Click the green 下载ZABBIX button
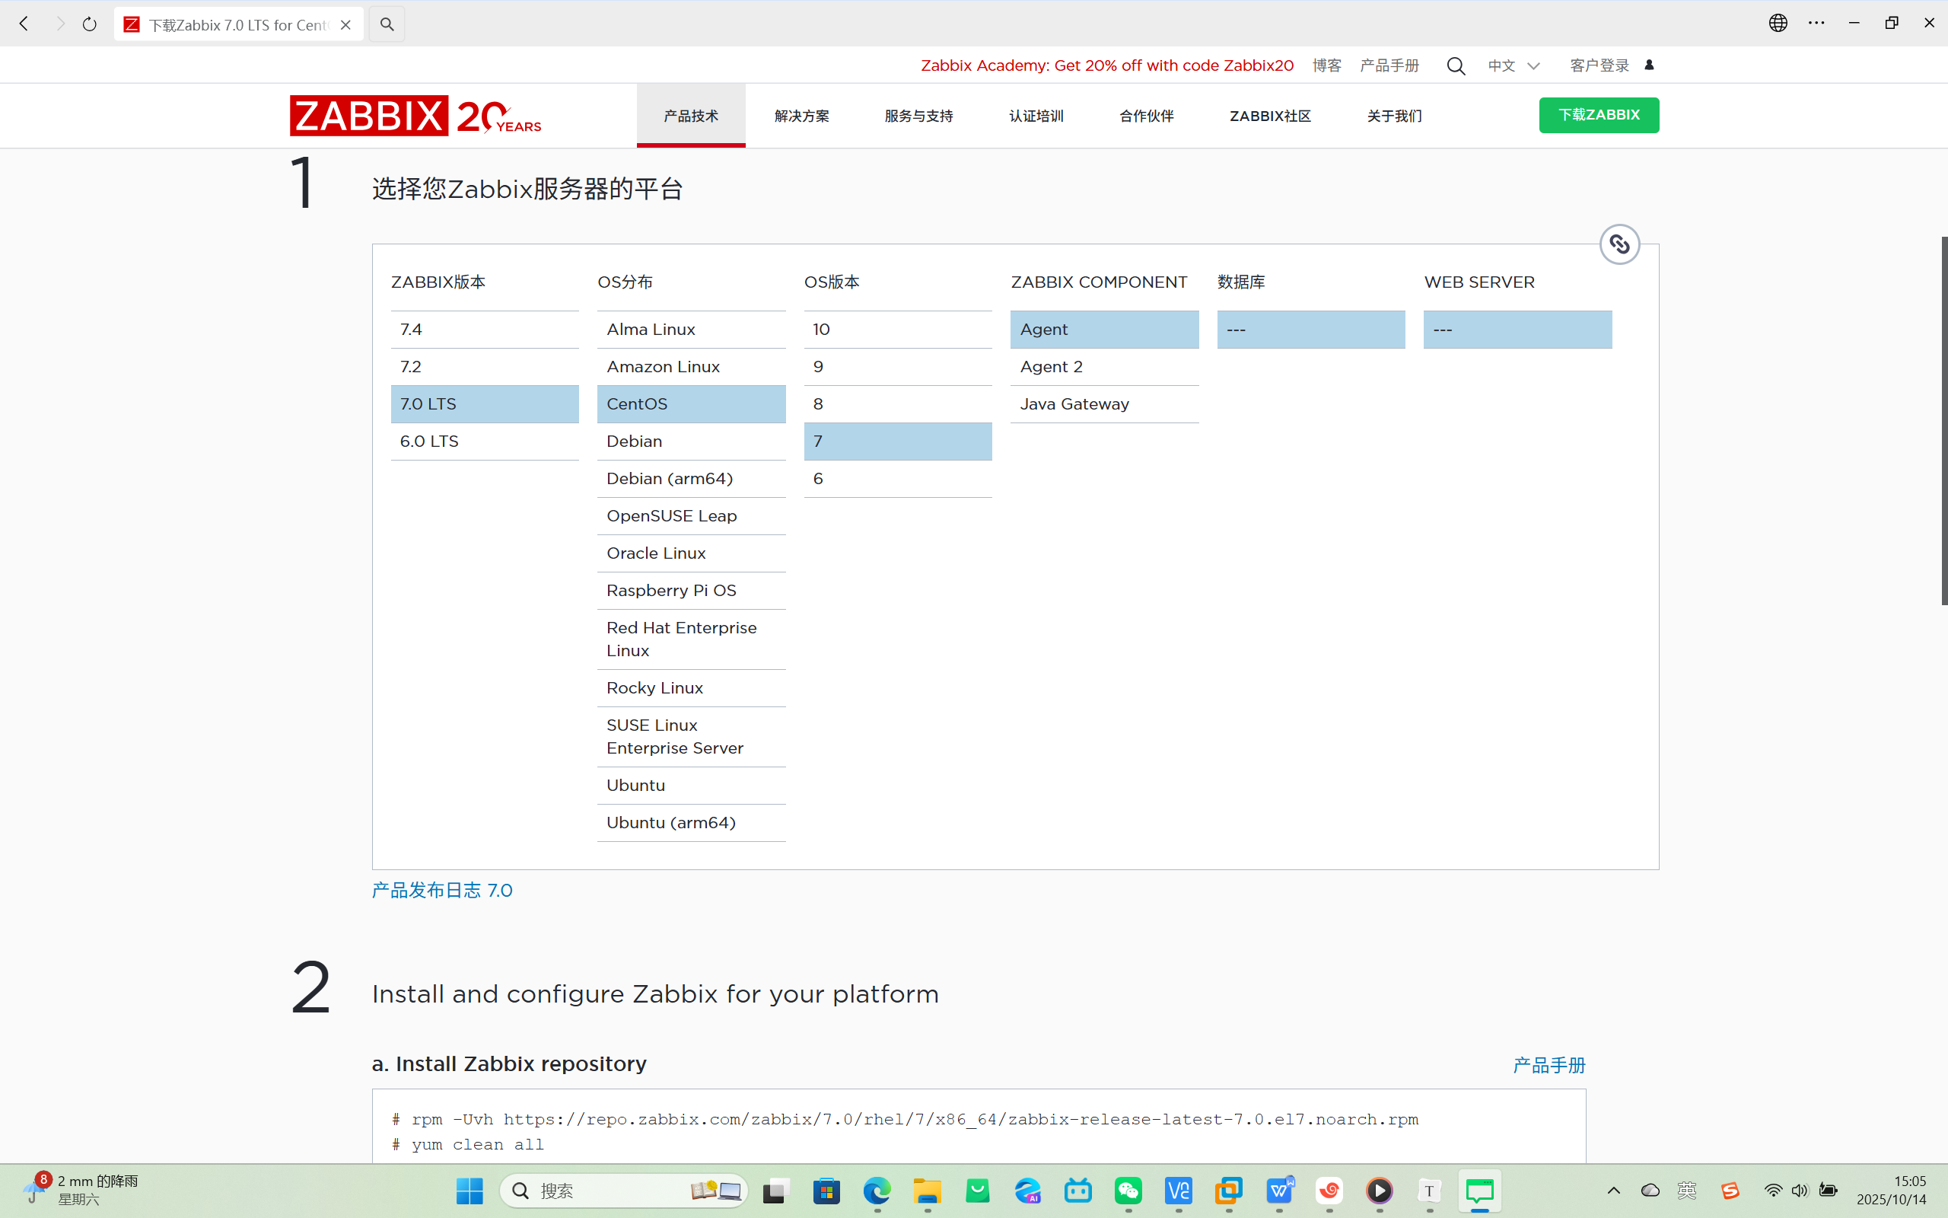 click(1598, 115)
